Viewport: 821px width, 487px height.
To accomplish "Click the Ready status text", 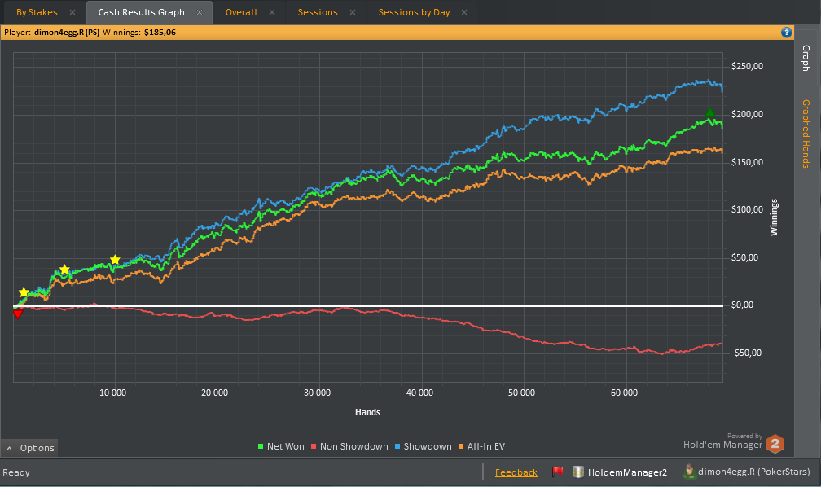I will click(x=16, y=472).
